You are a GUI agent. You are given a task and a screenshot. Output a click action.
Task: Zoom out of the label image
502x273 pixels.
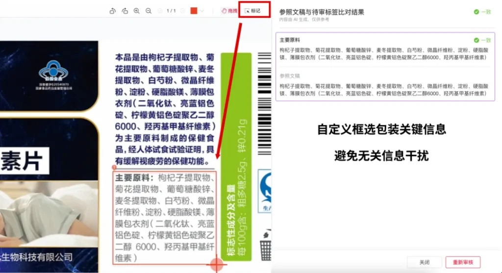click(149, 11)
